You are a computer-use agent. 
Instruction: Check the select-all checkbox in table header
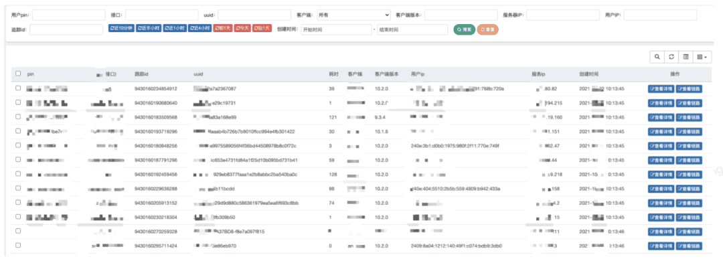(18, 73)
